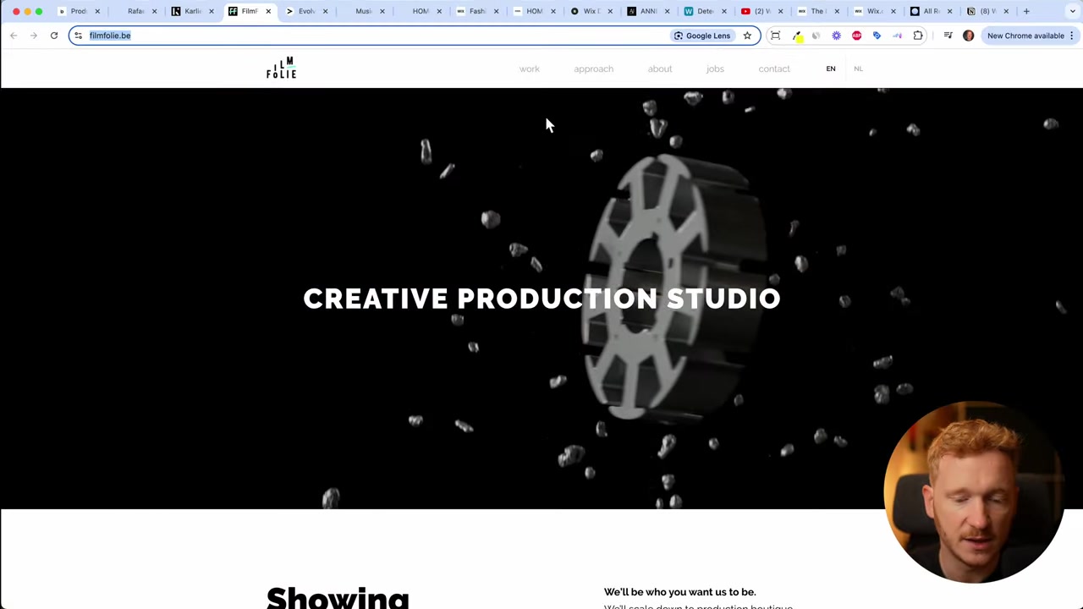The width and height of the screenshot is (1083, 609).
Task: Open Chrome three-dot menu
Action: click(x=1071, y=36)
